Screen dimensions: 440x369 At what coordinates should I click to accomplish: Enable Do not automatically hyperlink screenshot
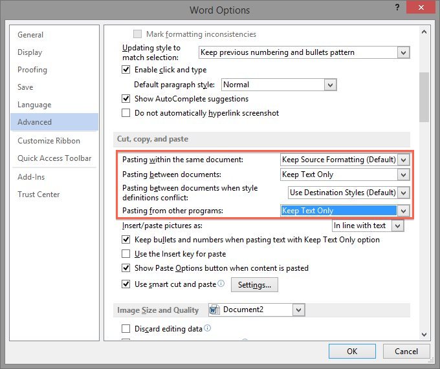click(126, 112)
